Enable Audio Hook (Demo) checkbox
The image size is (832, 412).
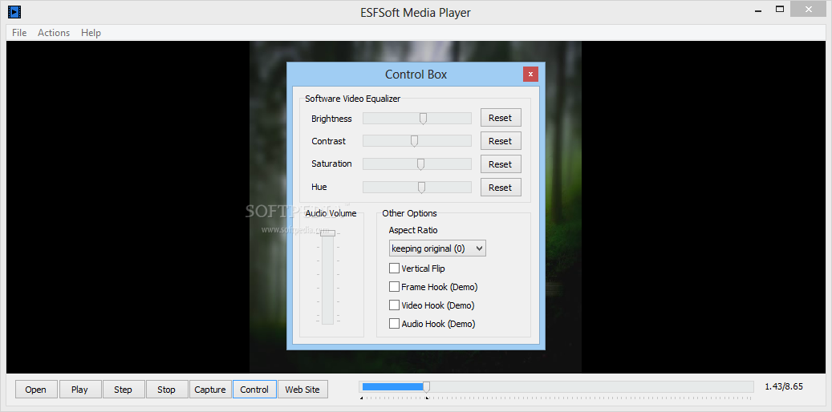[x=394, y=324]
